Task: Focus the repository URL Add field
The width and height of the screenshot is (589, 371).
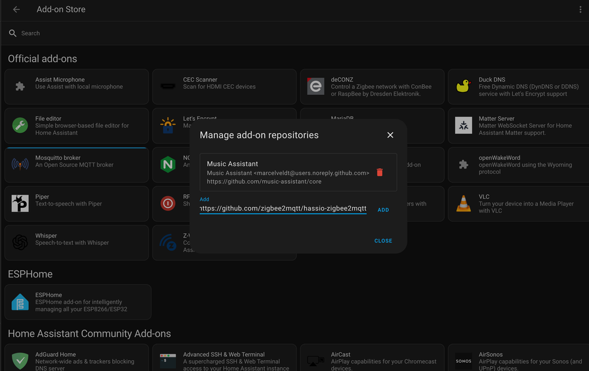Action: click(283, 208)
